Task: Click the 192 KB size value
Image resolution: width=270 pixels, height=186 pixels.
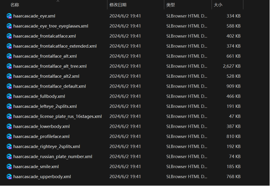Action: pos(234,147)
